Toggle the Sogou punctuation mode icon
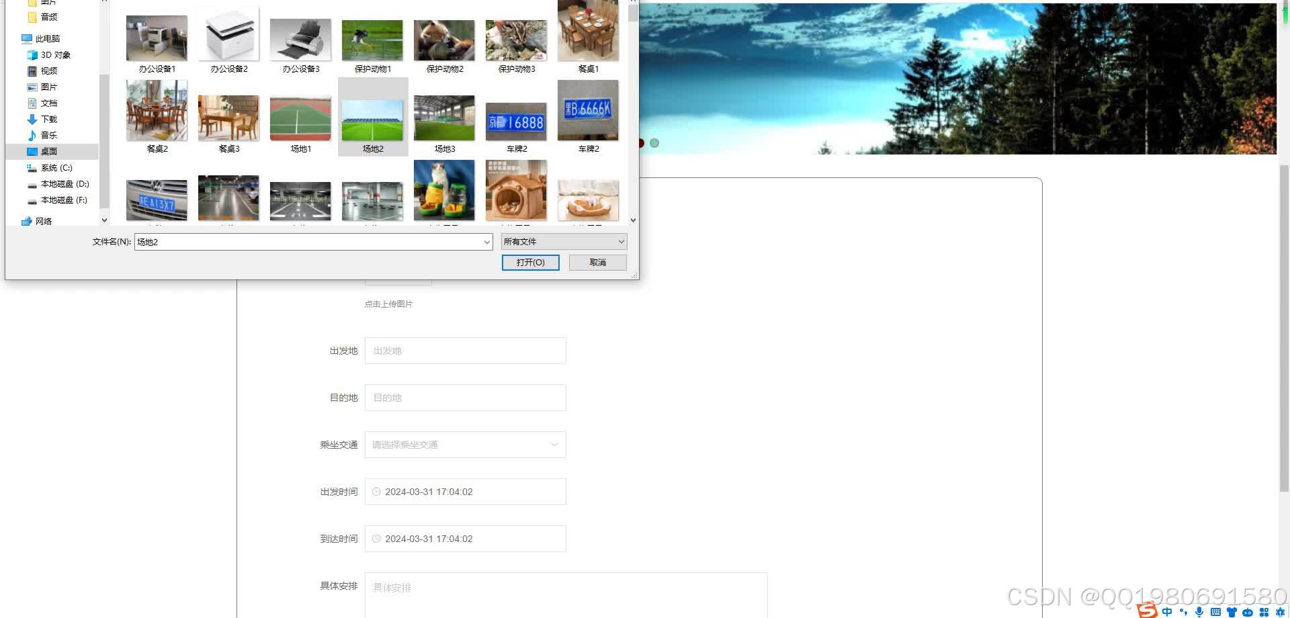The width and height of the screenshot is (1290, 618). pyautogui.click(x=1183, y=612)
